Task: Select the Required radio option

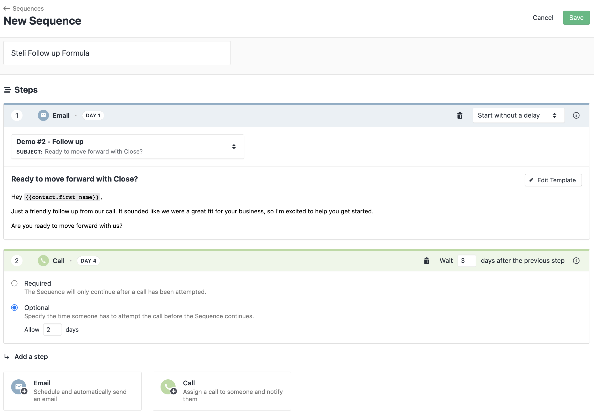Action: pyautogui.click(x=15, y=283)
